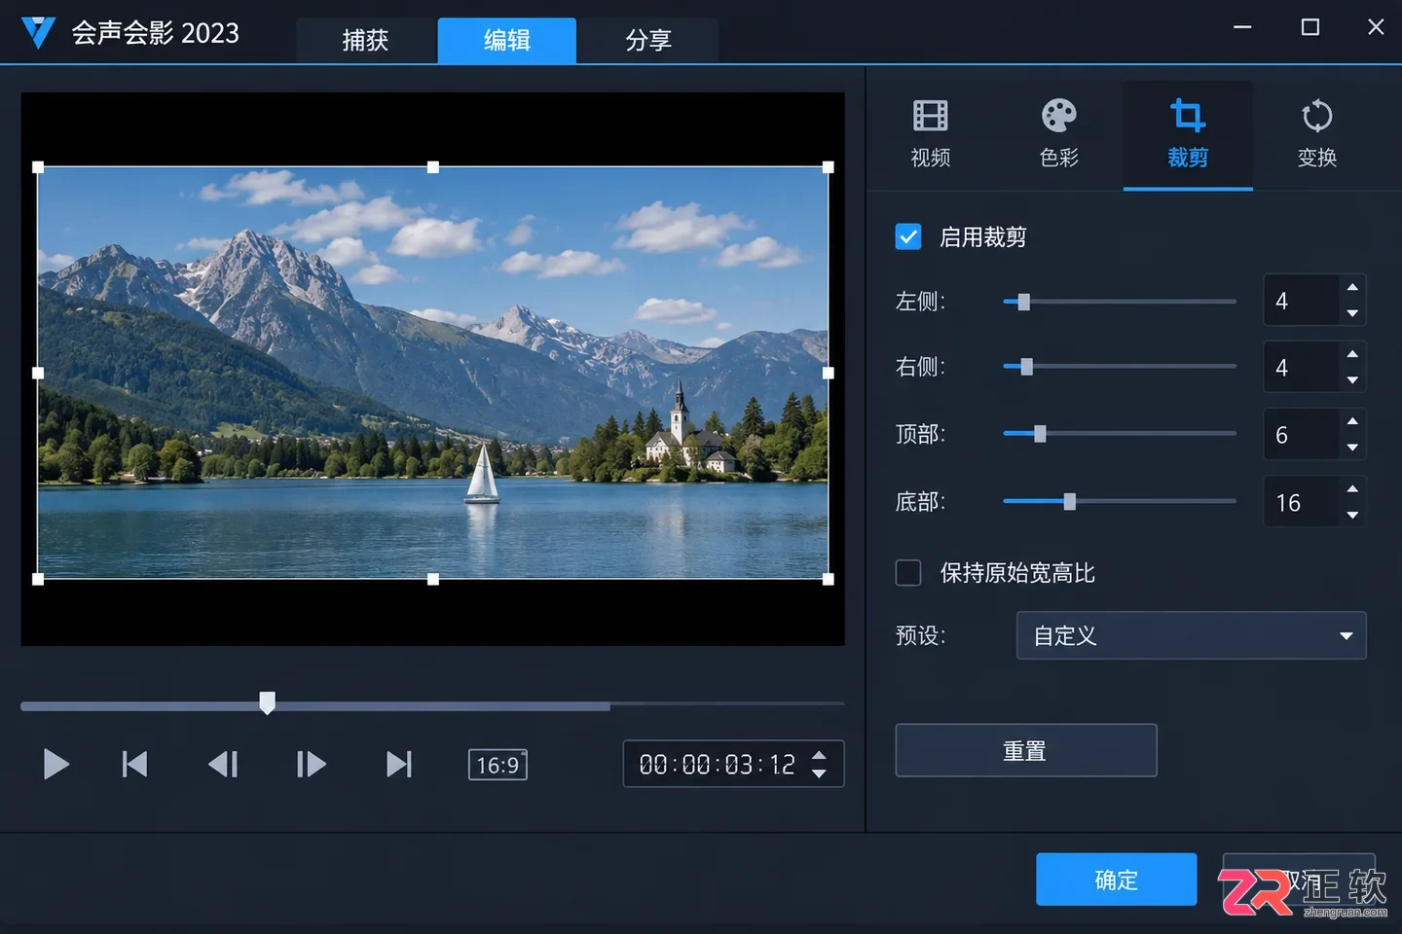Decrease the 顶部 crop value
Viewport: 1402px width, 934px height.
tap(1352, 448)
